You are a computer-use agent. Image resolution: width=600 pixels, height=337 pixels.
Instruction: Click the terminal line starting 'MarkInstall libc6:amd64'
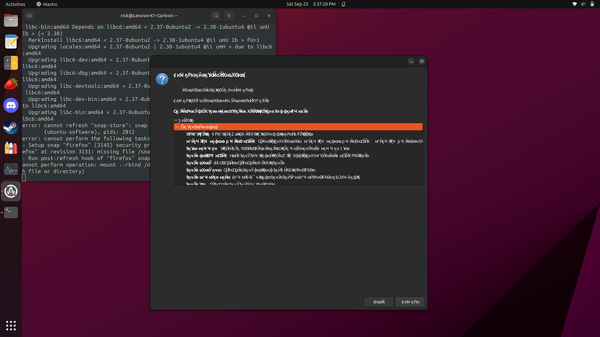[x=144, y=40]
